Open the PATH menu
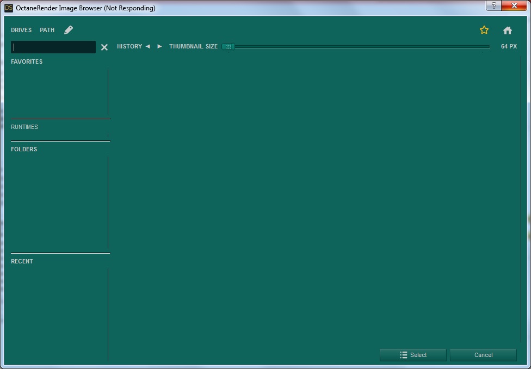The height and width of the screenshot is (369, 531). [47, 30]
